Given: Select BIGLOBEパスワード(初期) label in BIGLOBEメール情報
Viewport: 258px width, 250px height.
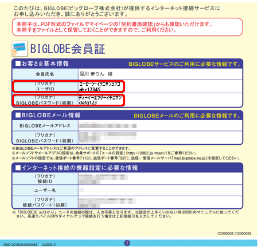Looking at the screenshot, I should tap(45, 138).
